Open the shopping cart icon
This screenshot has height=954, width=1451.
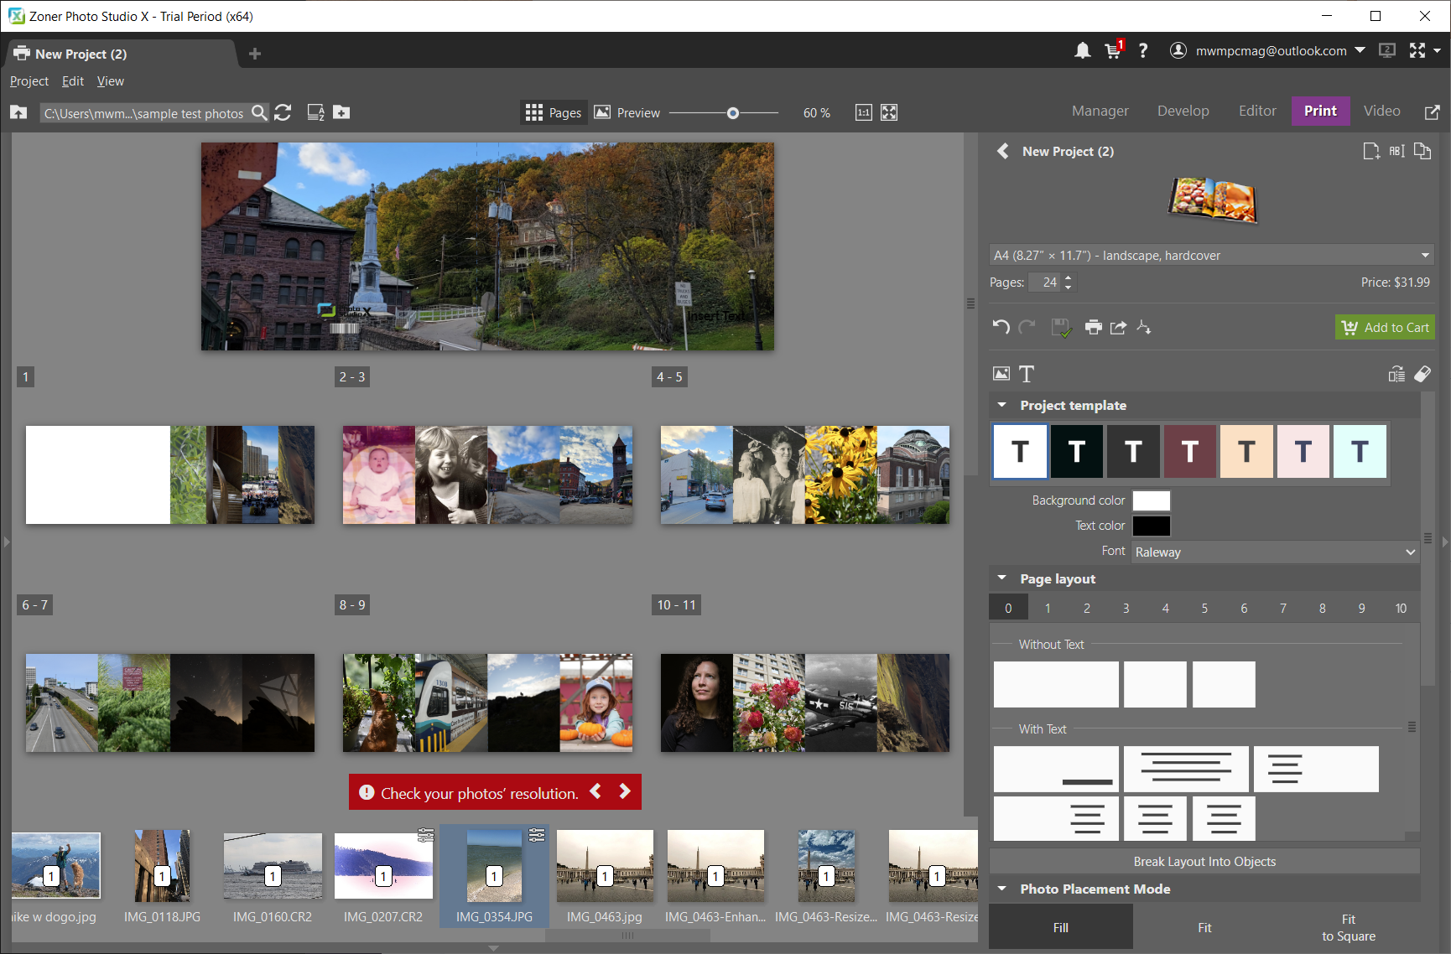tap(1113, 51)
